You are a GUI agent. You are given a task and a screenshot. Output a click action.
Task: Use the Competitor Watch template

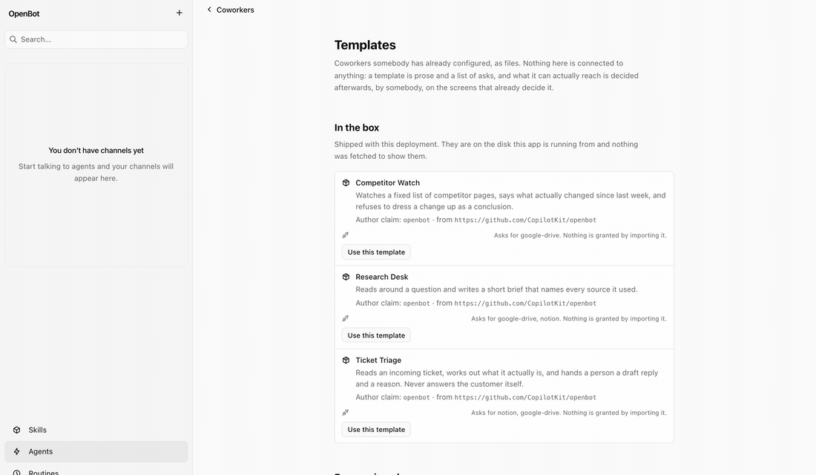tap(376, 252)
